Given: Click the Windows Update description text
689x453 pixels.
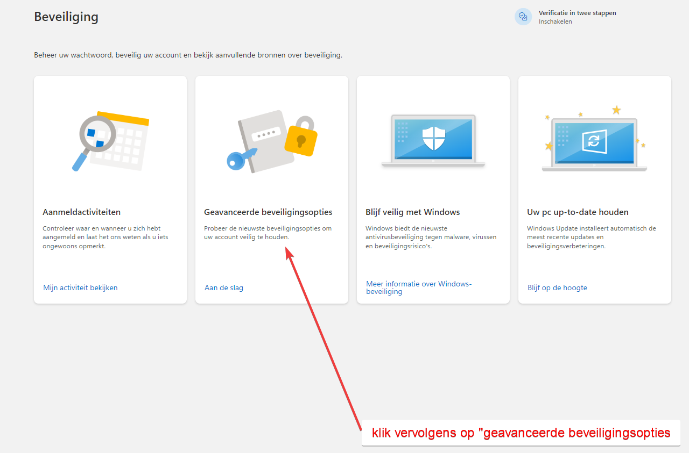Looking at the screenshot, I should [x=591, y=237].
